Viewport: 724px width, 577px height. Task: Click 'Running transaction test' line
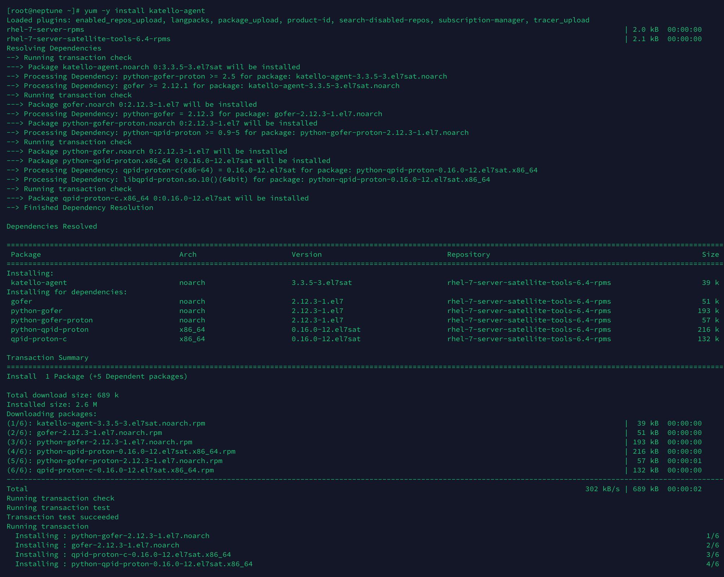(x=58, y=508)
